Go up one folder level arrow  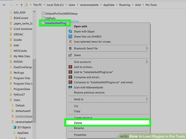[x=21, y=5]
